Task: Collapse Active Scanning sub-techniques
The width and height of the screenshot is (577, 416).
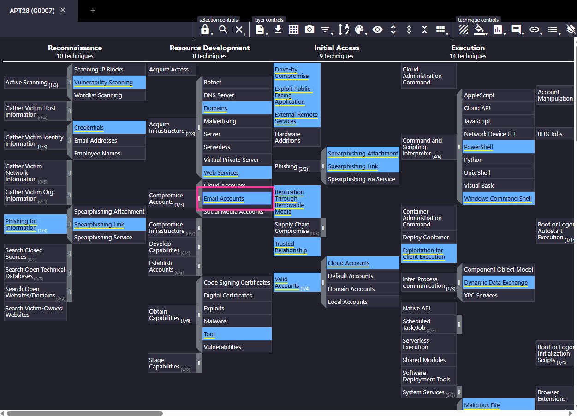Action: [x=70, y=83]
